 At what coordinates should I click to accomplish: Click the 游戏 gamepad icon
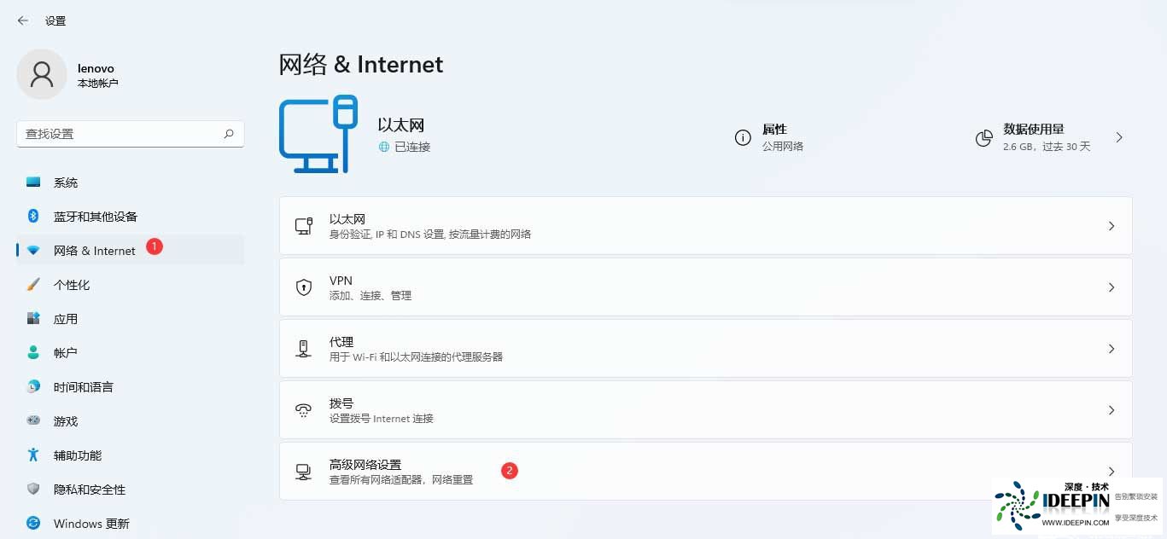pos(33,420)
